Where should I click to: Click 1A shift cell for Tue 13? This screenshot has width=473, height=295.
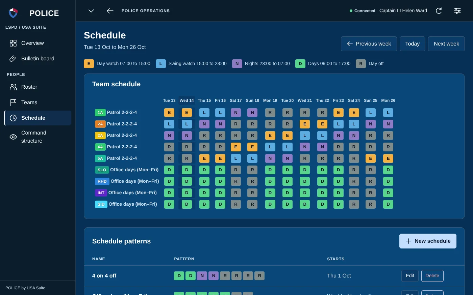(x=169, y=113)
